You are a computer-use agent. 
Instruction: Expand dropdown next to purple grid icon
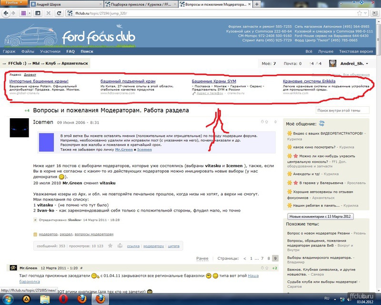pos(30,13)
